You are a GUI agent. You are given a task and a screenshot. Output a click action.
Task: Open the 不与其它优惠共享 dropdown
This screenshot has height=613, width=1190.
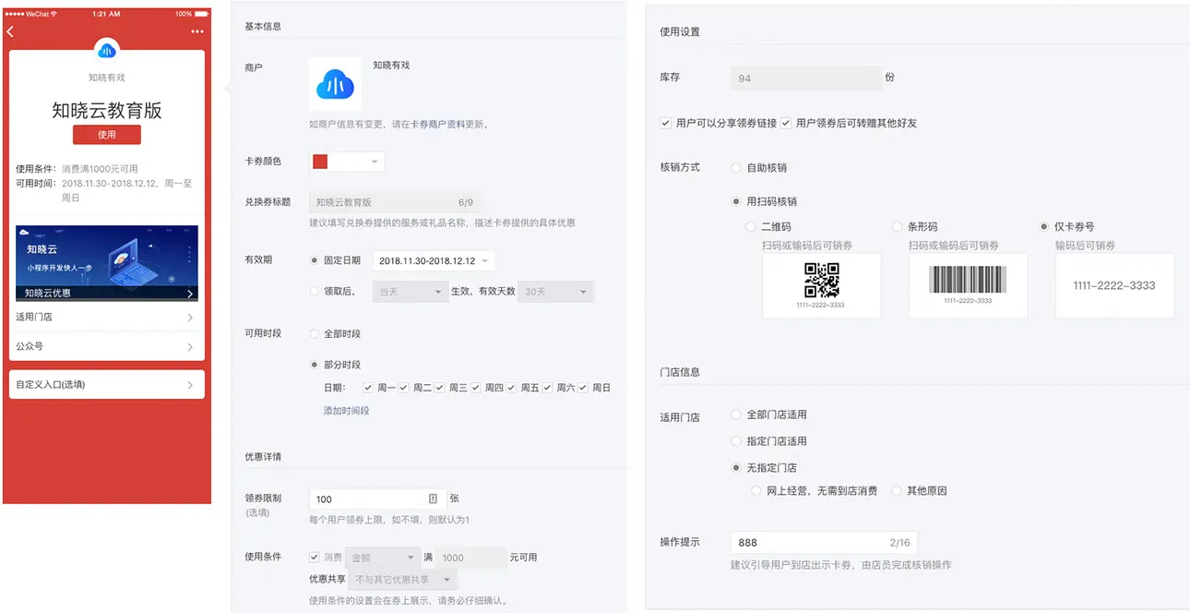[401, 580]
